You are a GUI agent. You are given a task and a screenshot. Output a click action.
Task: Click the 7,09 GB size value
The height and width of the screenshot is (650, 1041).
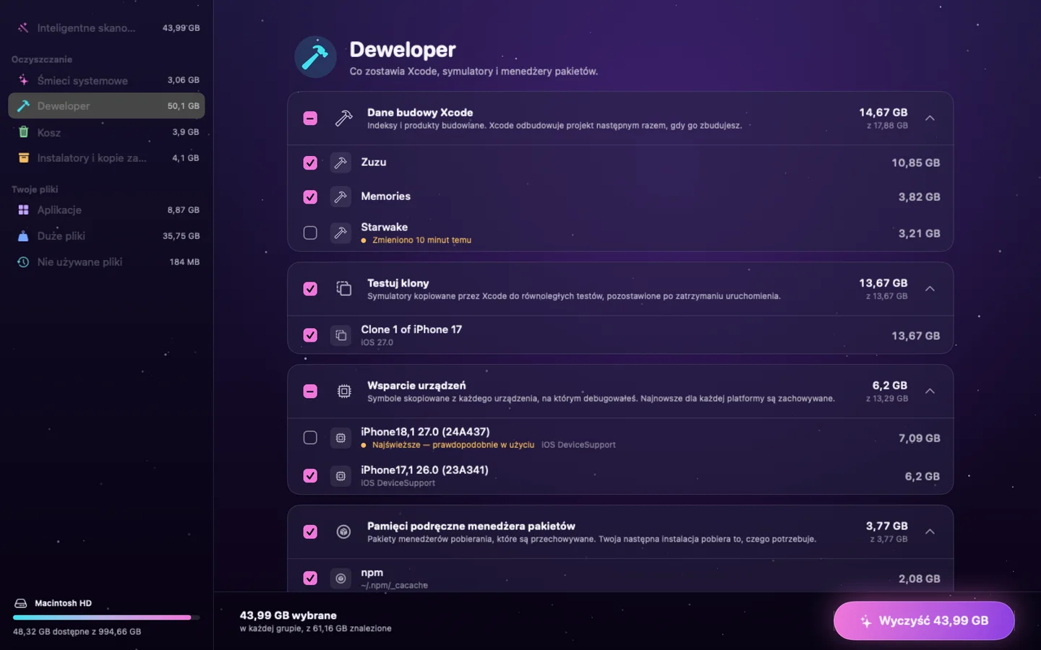coord(919,438)
